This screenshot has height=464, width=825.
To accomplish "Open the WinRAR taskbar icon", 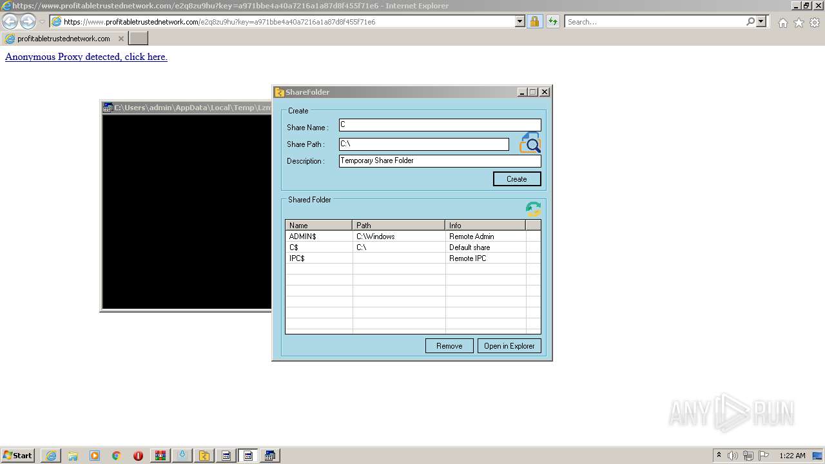I will tap(160, 456).
